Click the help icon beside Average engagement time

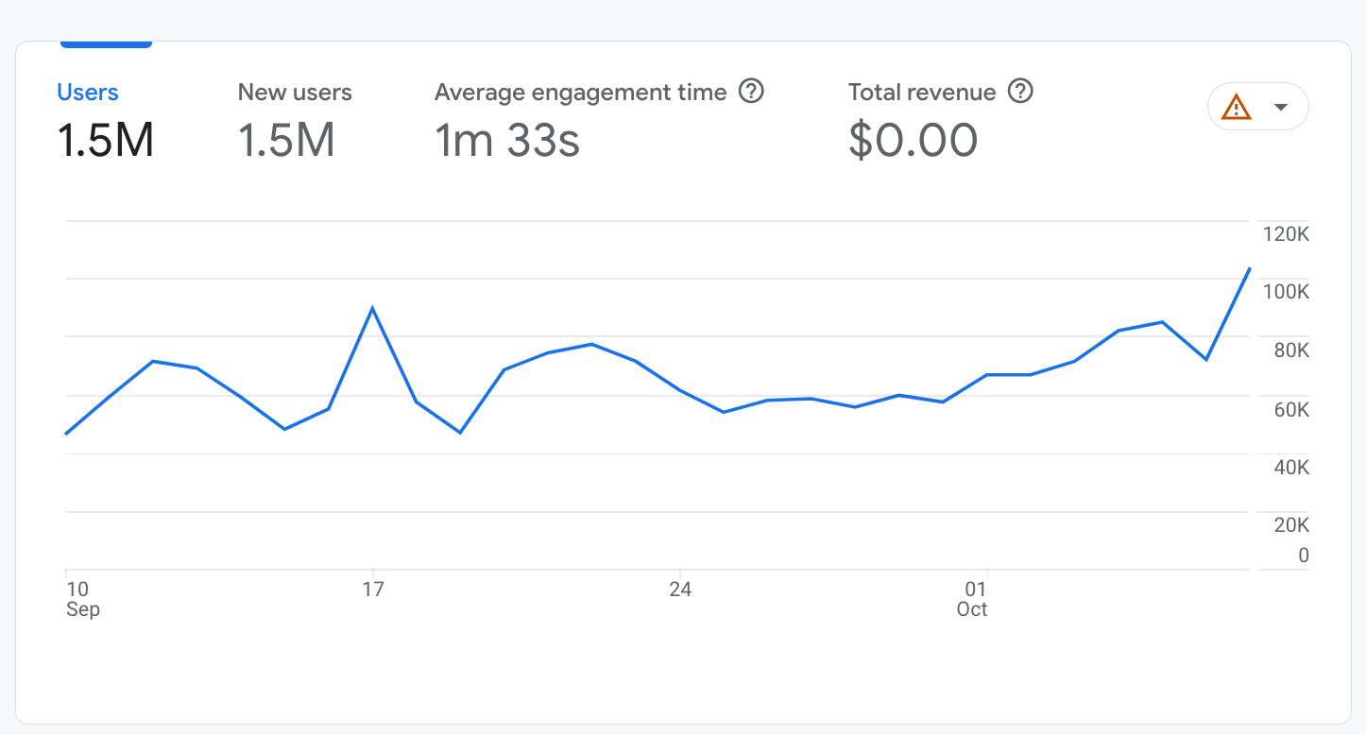[751, 92]
